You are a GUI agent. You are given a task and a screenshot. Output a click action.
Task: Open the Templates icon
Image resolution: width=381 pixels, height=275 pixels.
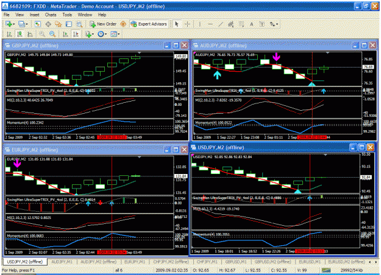tap(113, 34)
